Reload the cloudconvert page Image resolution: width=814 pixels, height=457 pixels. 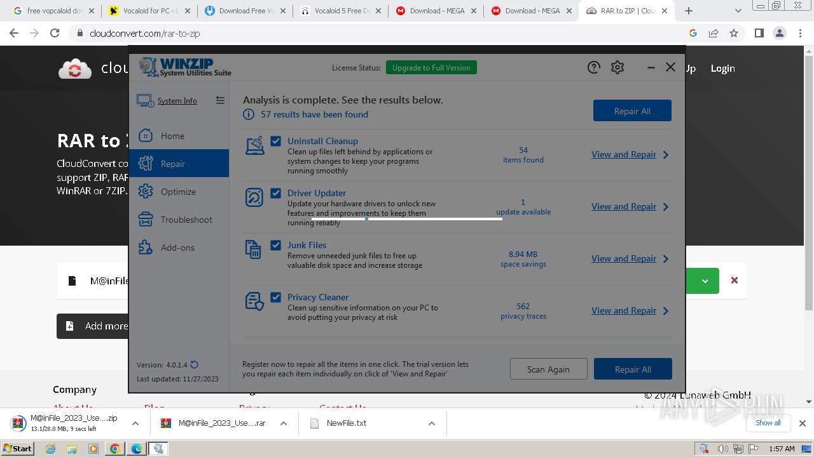pos(55,33)
